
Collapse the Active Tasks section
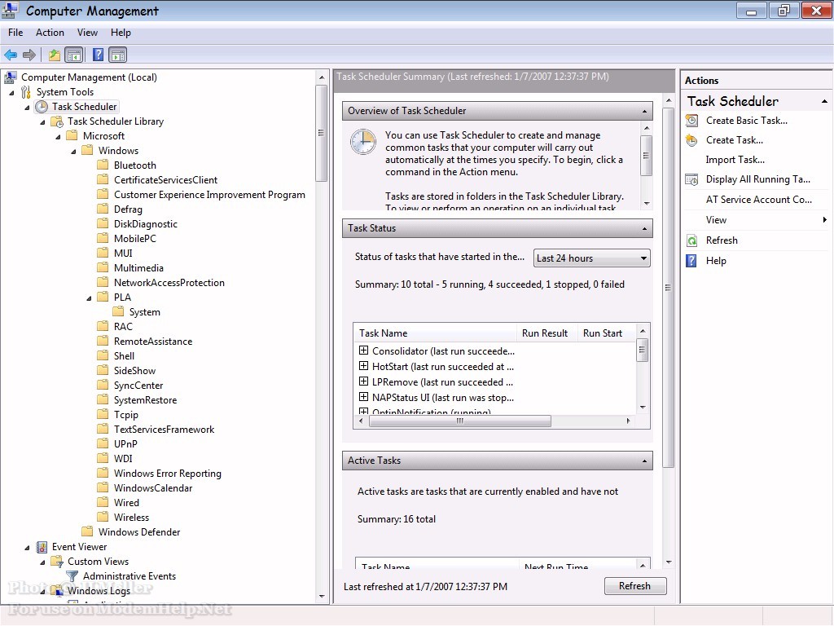[645, 461]
